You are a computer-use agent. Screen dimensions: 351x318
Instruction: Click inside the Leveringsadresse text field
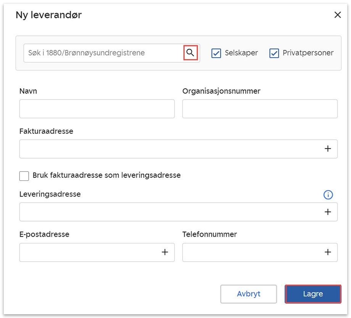[x=168, y=212]
